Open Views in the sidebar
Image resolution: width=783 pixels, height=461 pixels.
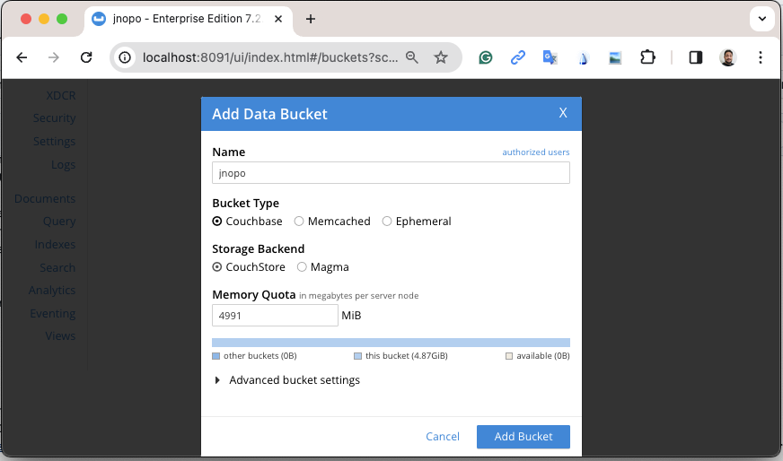click(60, 336)
